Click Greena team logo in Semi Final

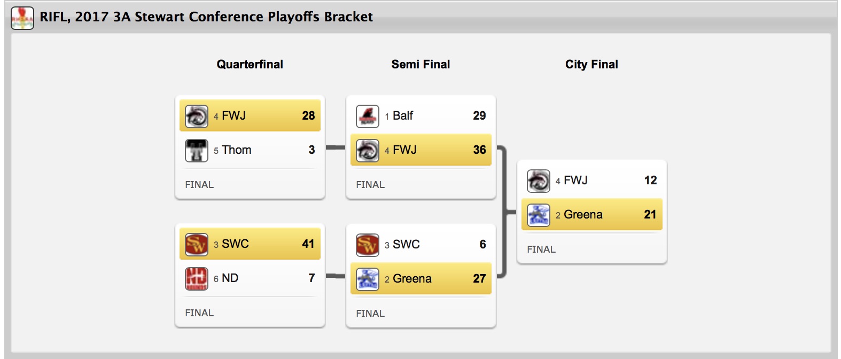coord(367,279)
